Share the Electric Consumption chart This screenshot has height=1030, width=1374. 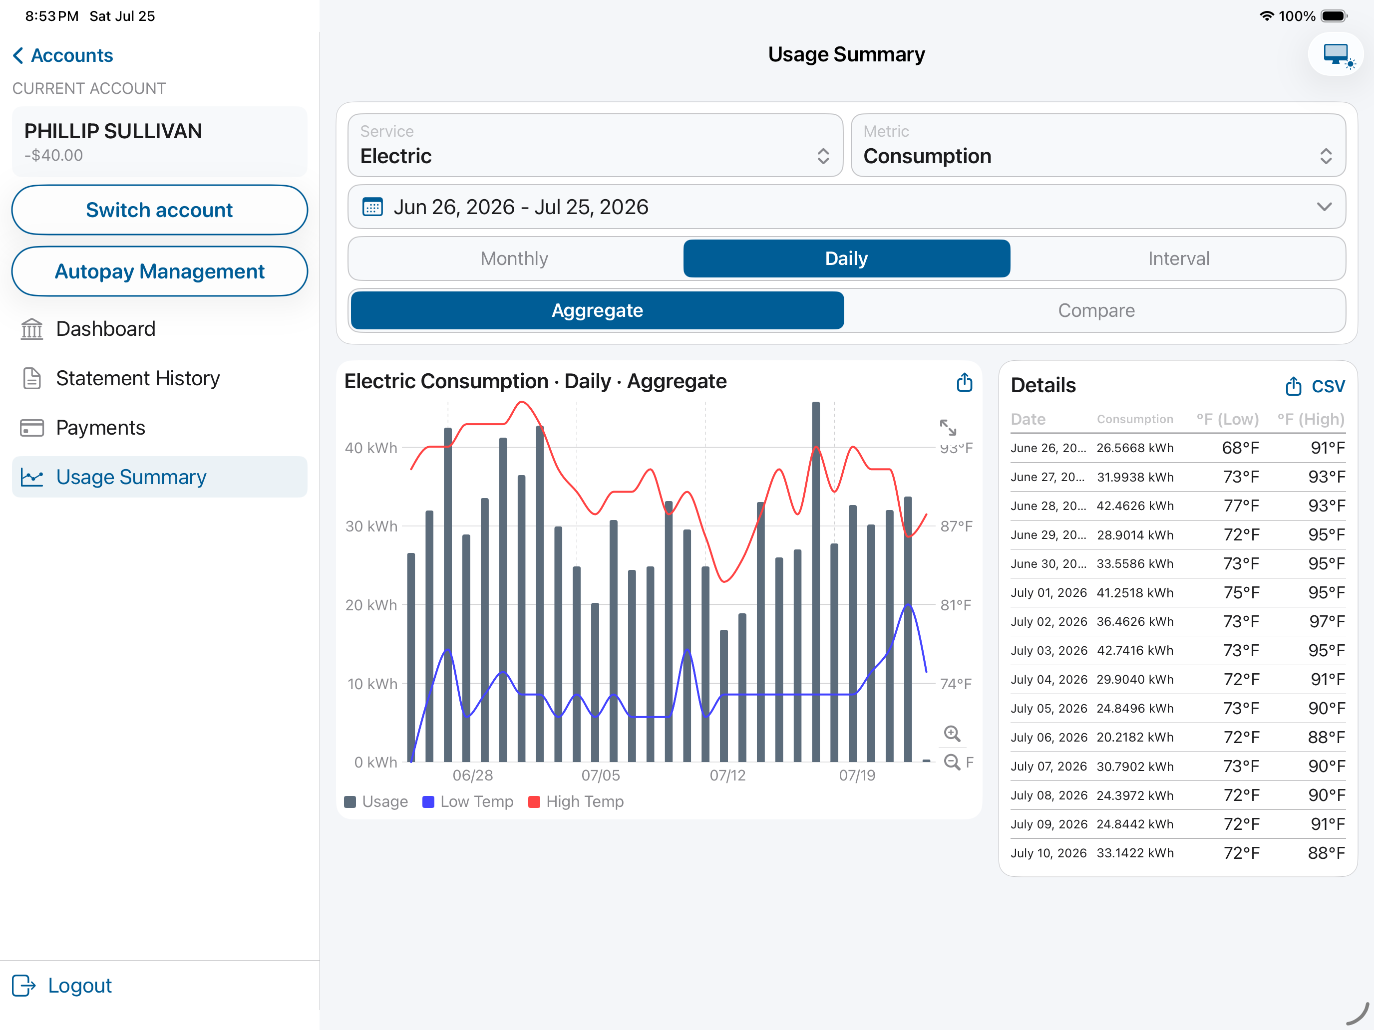pyautogui.click(x=964, y=382)
